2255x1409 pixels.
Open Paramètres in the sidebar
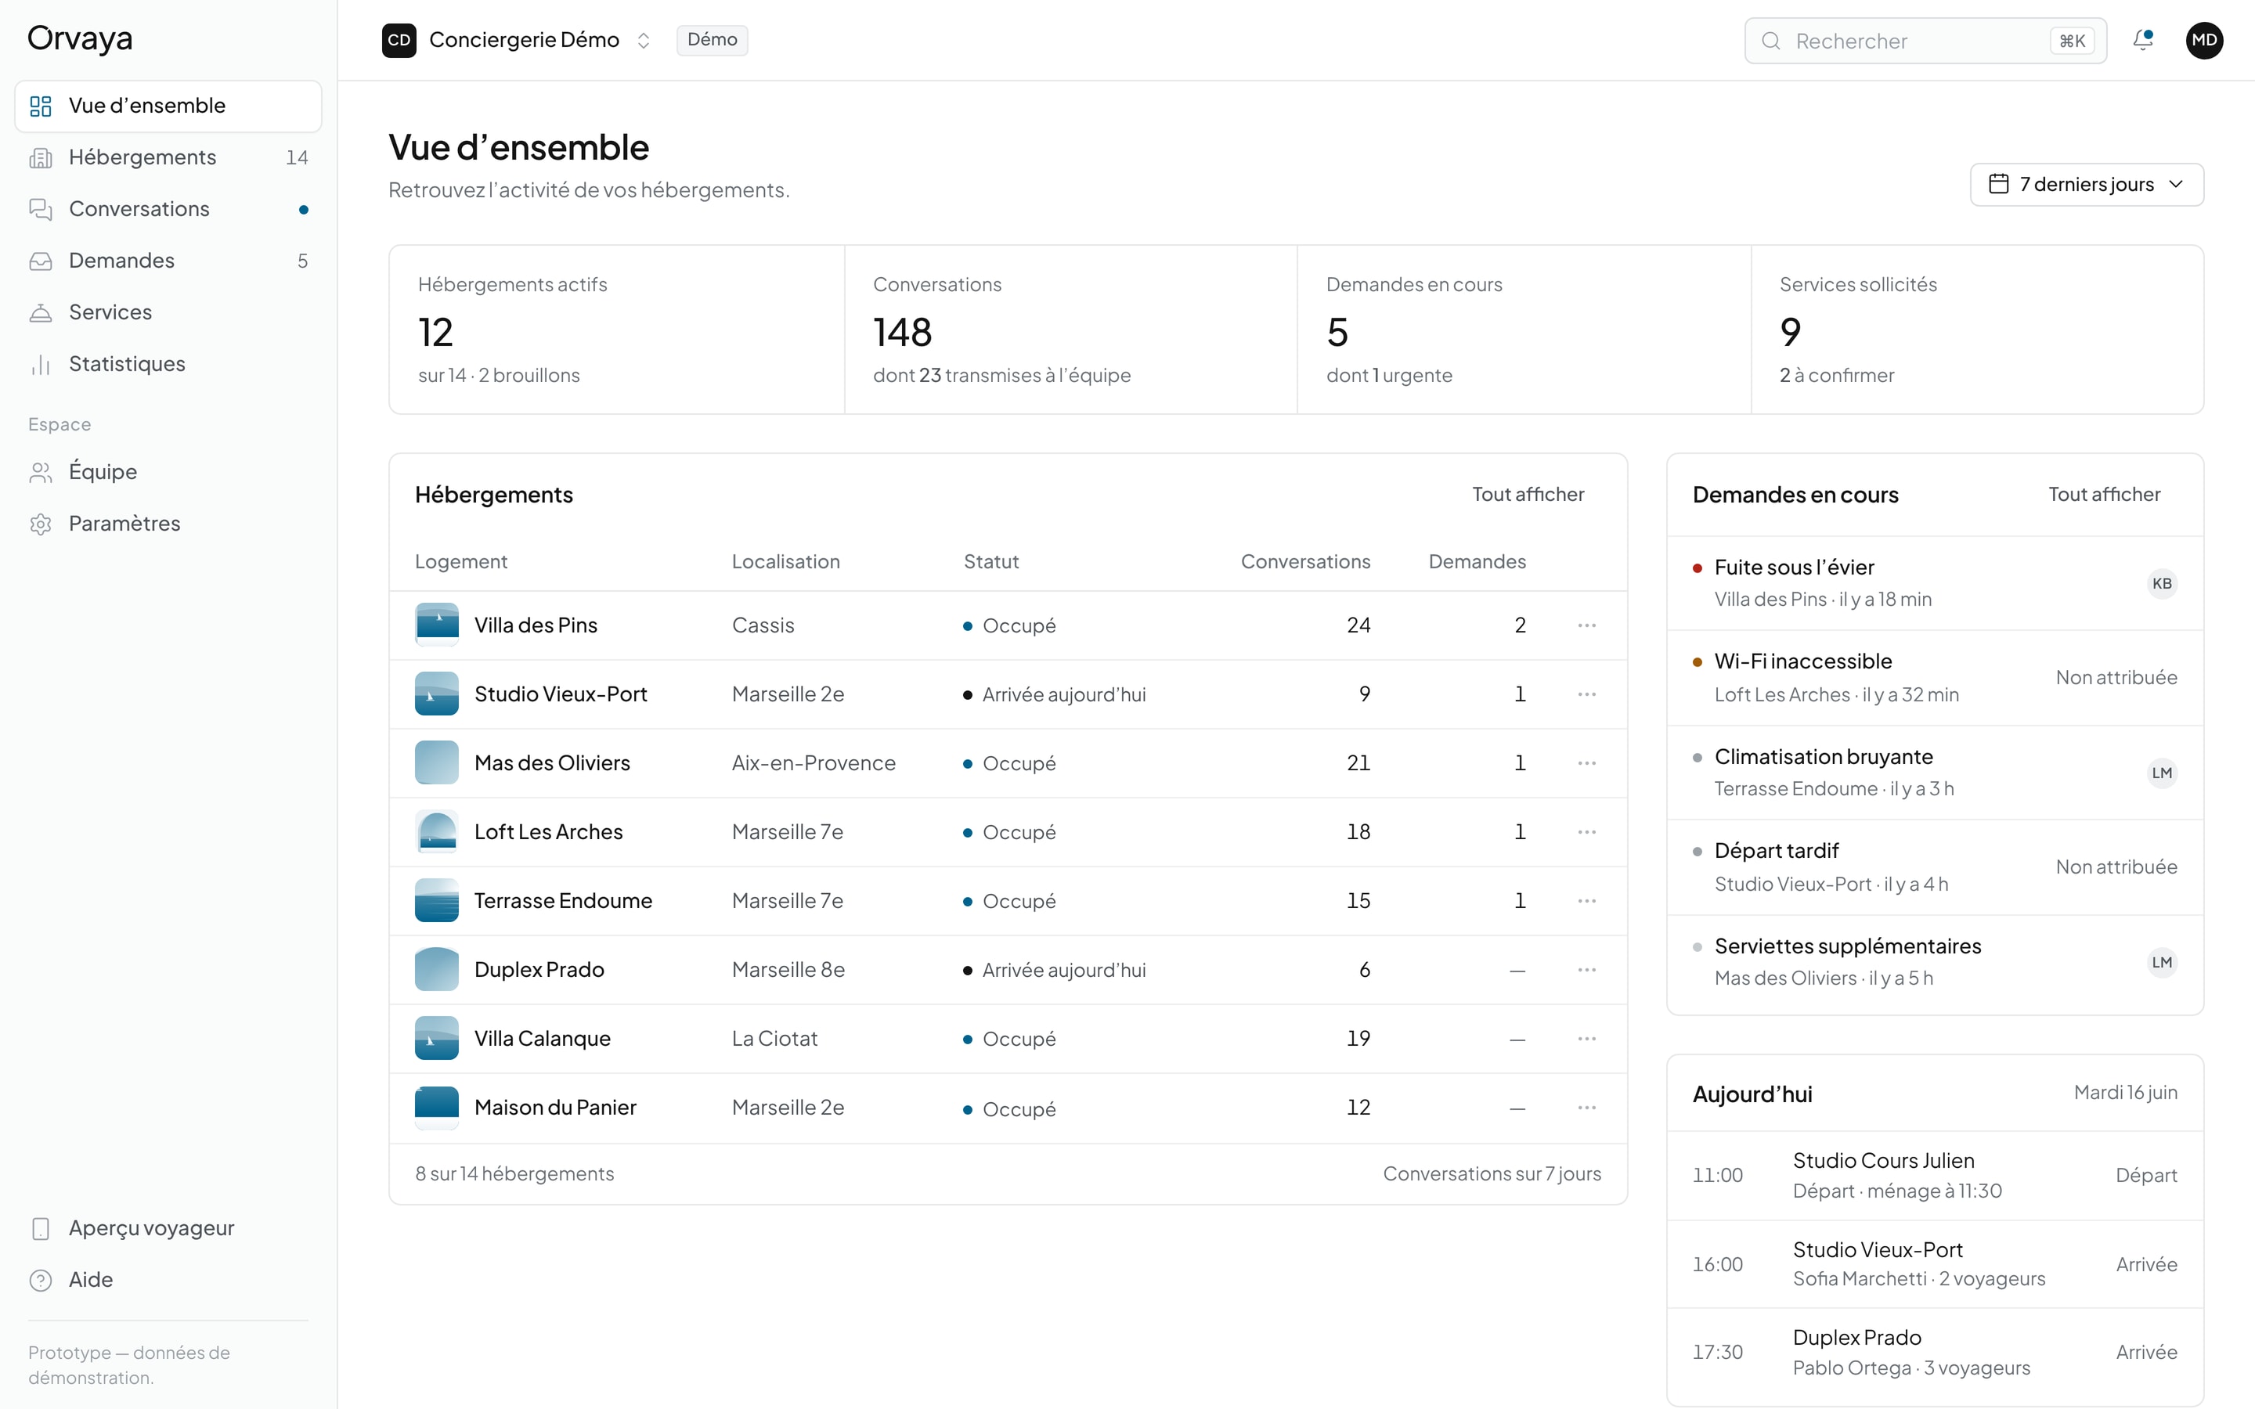point(168,524)
